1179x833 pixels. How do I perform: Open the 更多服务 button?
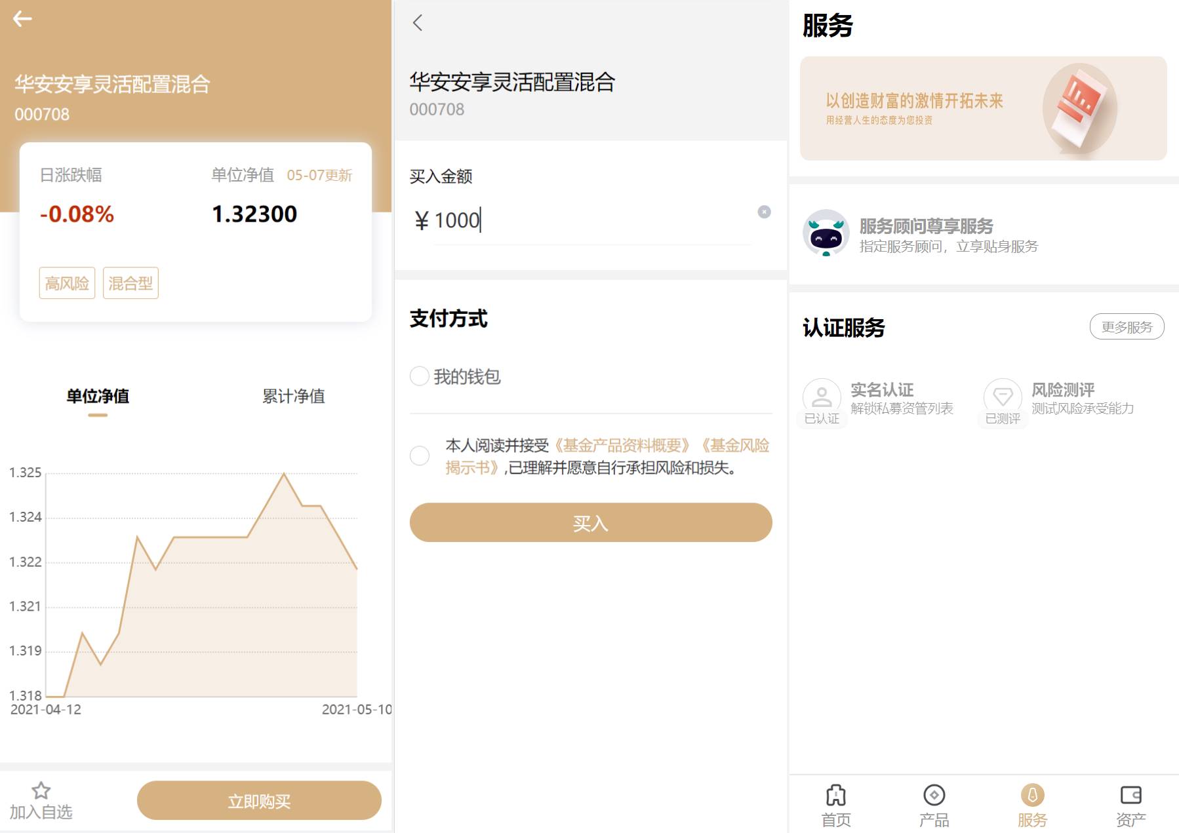(1127, 326)
